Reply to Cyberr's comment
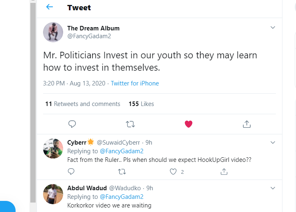This screenshot has width=296, height=212. click(71, 172)
